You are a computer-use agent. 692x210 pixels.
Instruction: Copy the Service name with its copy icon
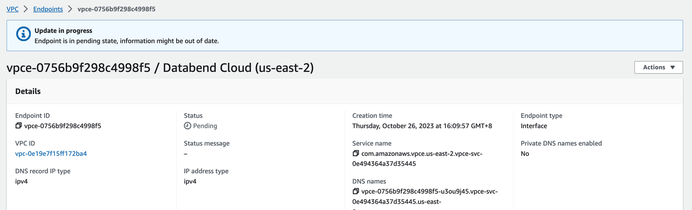tap(356, 154)
